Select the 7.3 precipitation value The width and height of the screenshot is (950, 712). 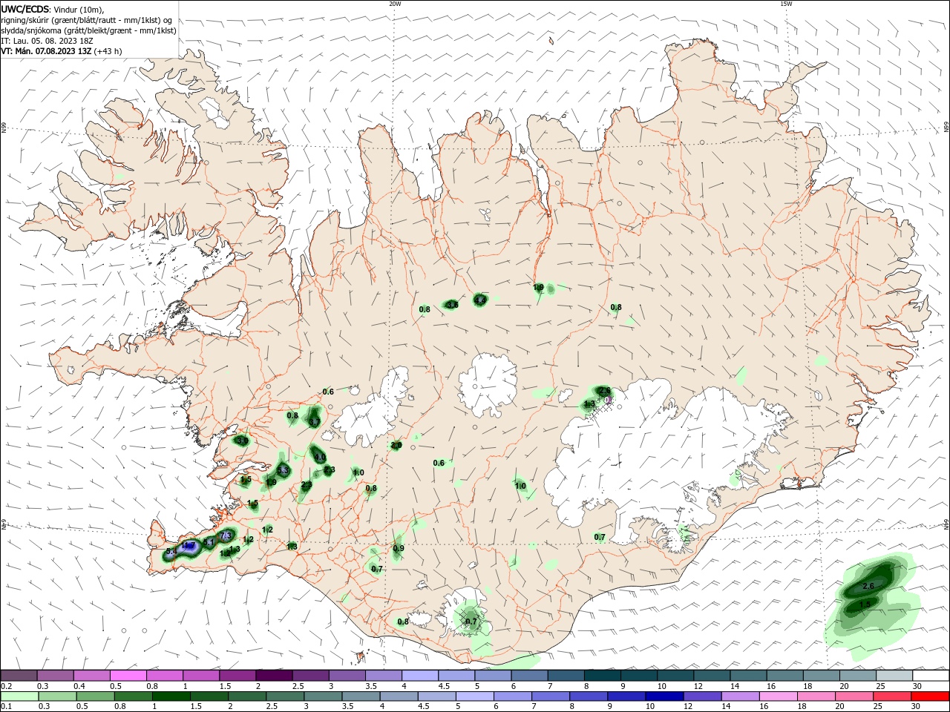tap(227, 535)
